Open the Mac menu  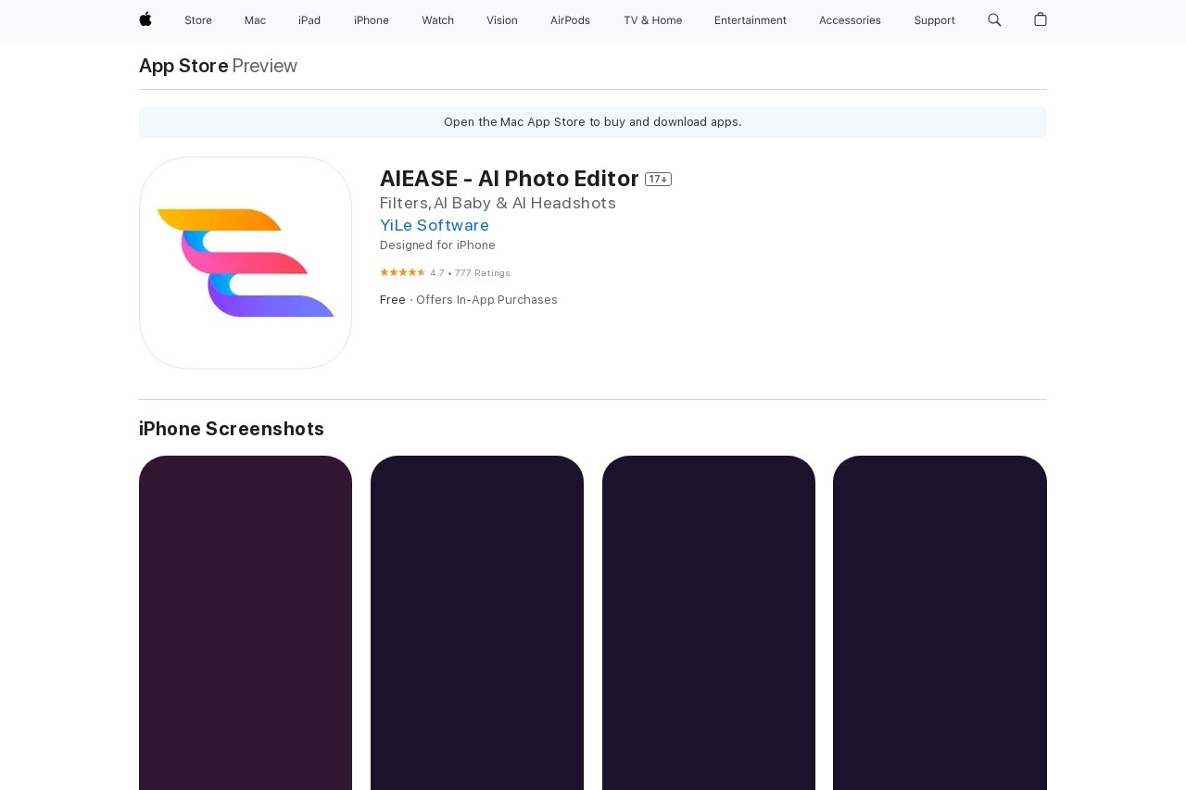[x=255, y=20]
